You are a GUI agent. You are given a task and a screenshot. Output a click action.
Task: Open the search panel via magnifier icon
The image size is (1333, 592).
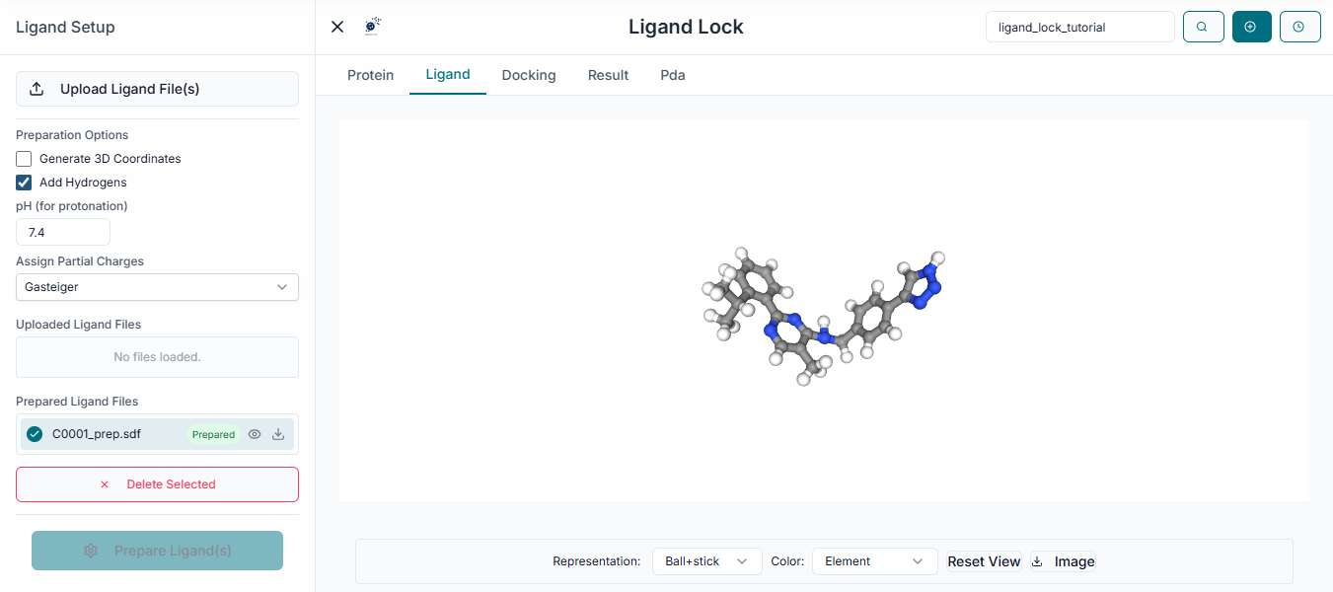1203,27
